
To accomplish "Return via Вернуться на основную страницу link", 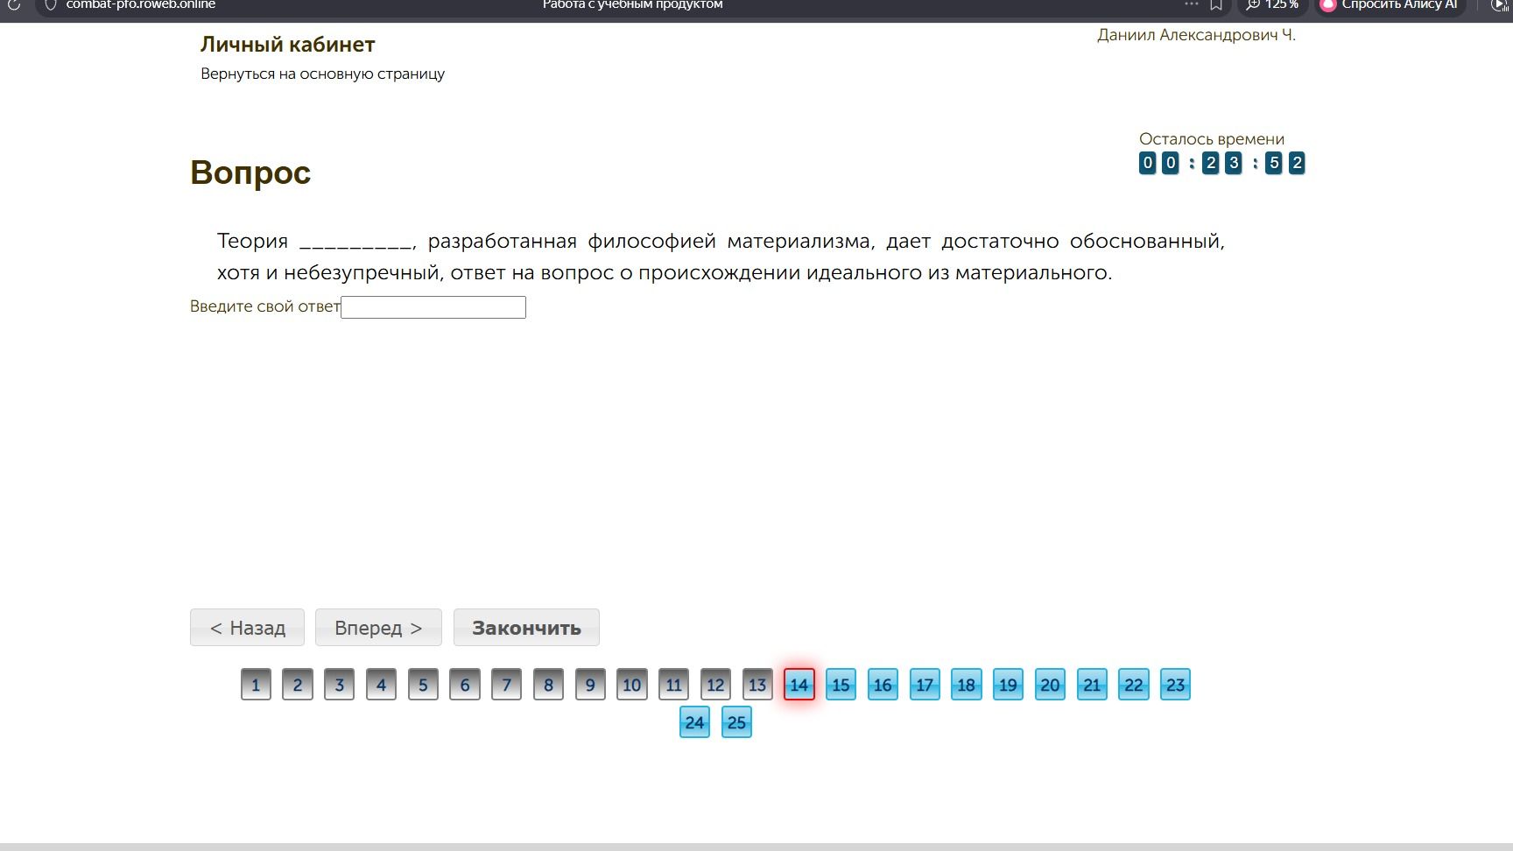I will coord(322,74).
